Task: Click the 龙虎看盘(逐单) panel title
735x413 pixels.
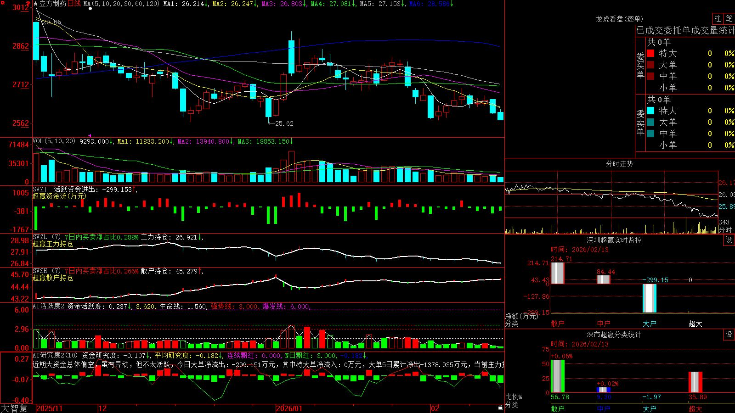Action: [619, 19]
